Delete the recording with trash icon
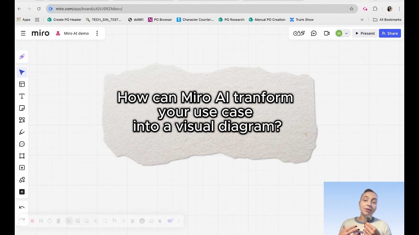This screenshot has height=235, width=419. coord(58,221)
